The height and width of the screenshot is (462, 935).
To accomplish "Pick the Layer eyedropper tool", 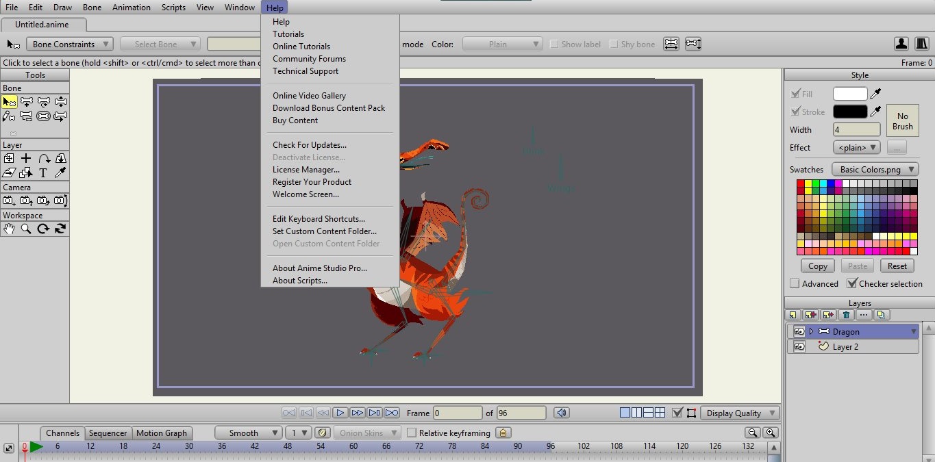I will (x=60, y=172).
